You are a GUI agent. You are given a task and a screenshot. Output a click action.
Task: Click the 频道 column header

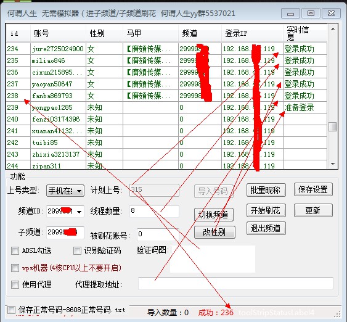click(200, 33)
